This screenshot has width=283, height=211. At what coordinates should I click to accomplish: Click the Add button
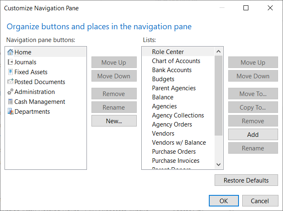pyautogui.click(x=253, y=135)
